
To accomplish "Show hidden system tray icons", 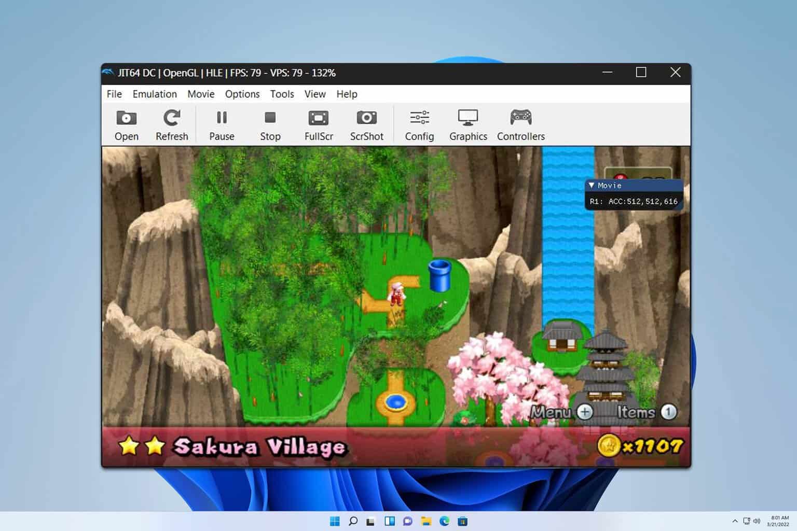I will [735, 521].
